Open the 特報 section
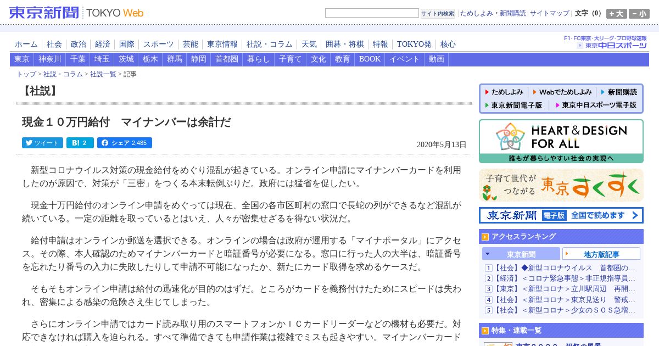 point(381,44)
